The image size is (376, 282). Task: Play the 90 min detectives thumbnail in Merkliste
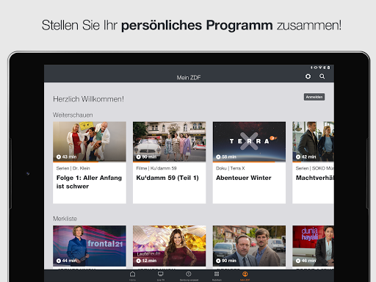coord(249,246)
